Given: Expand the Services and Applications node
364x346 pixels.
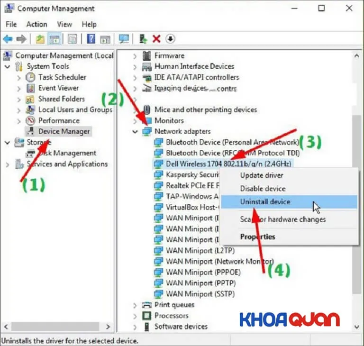Looking at the screenshot, I should coord(8,164).
